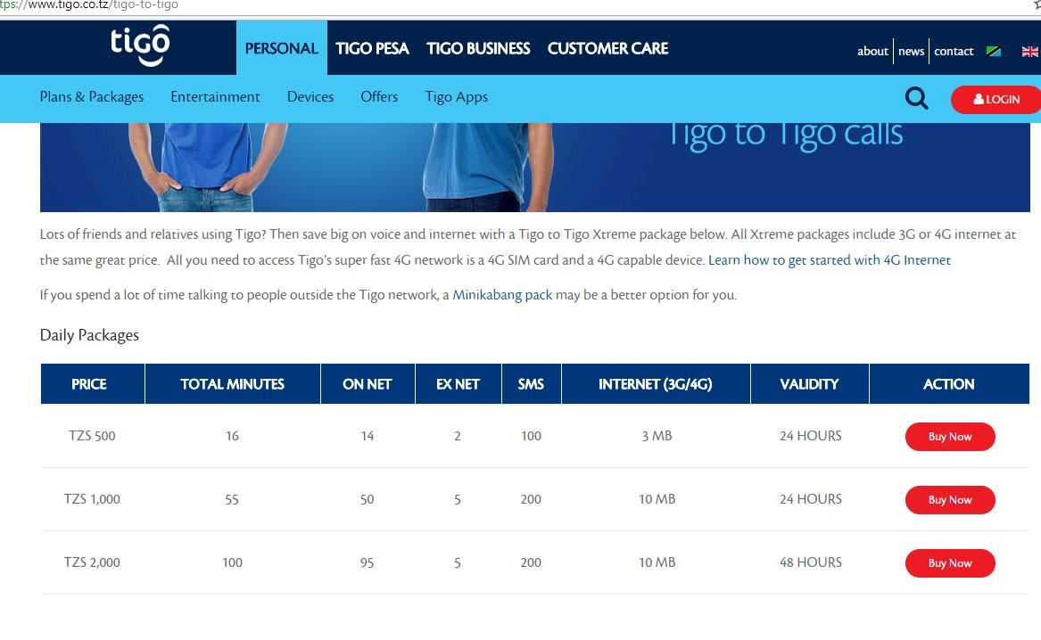Screen dimensions: 1041x640
Task: Click the 50 on net cell
Action: 368,499
